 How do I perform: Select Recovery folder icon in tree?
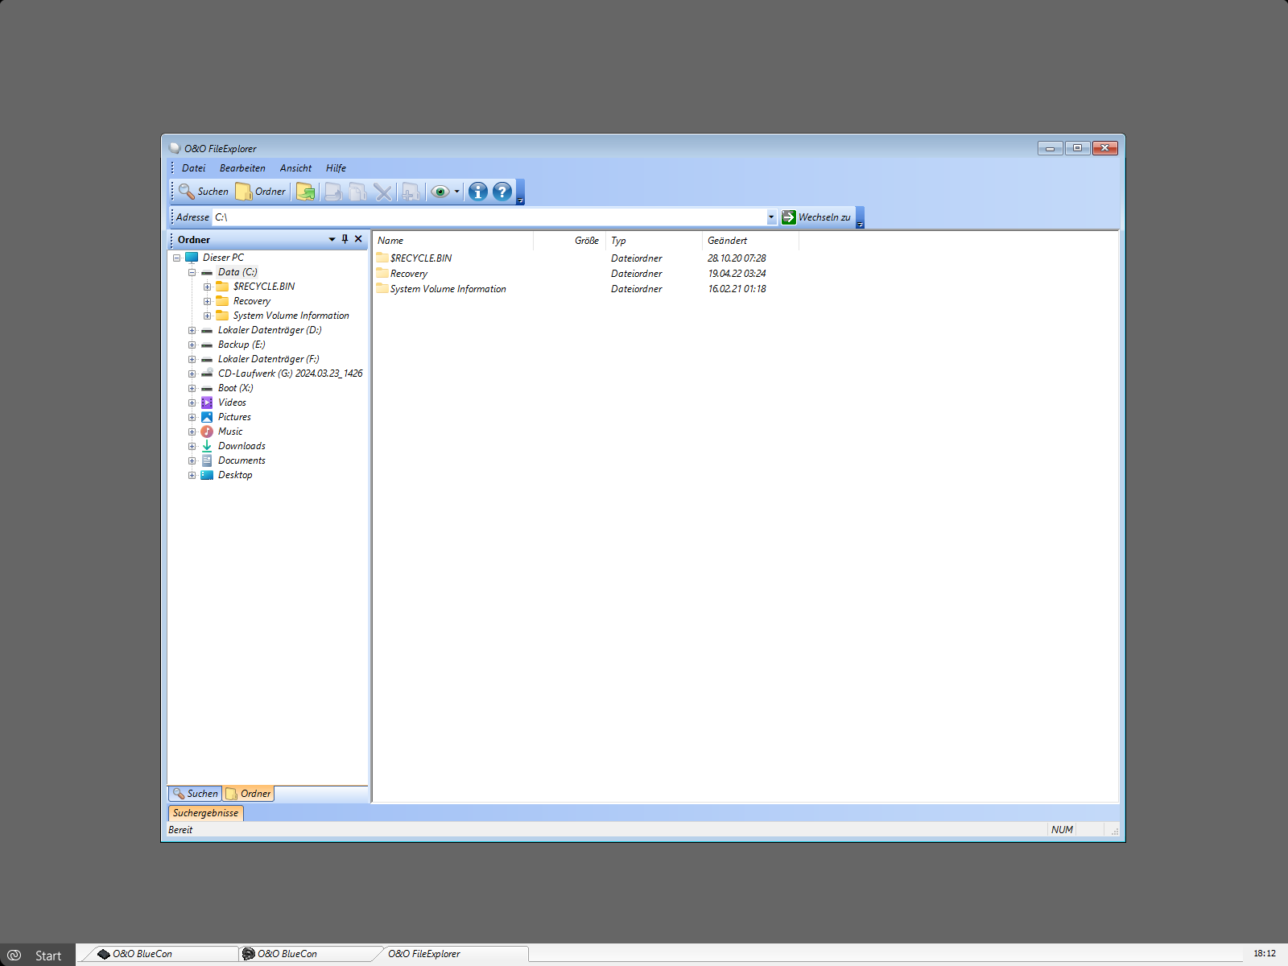(222, 301)
